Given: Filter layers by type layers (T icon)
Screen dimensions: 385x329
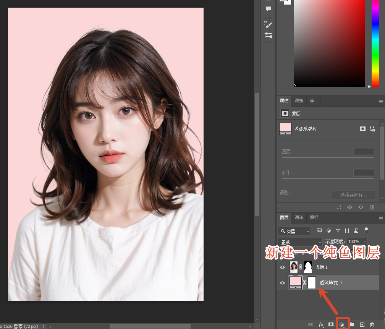Looking at the screenshot, I should tap(338, 231).
